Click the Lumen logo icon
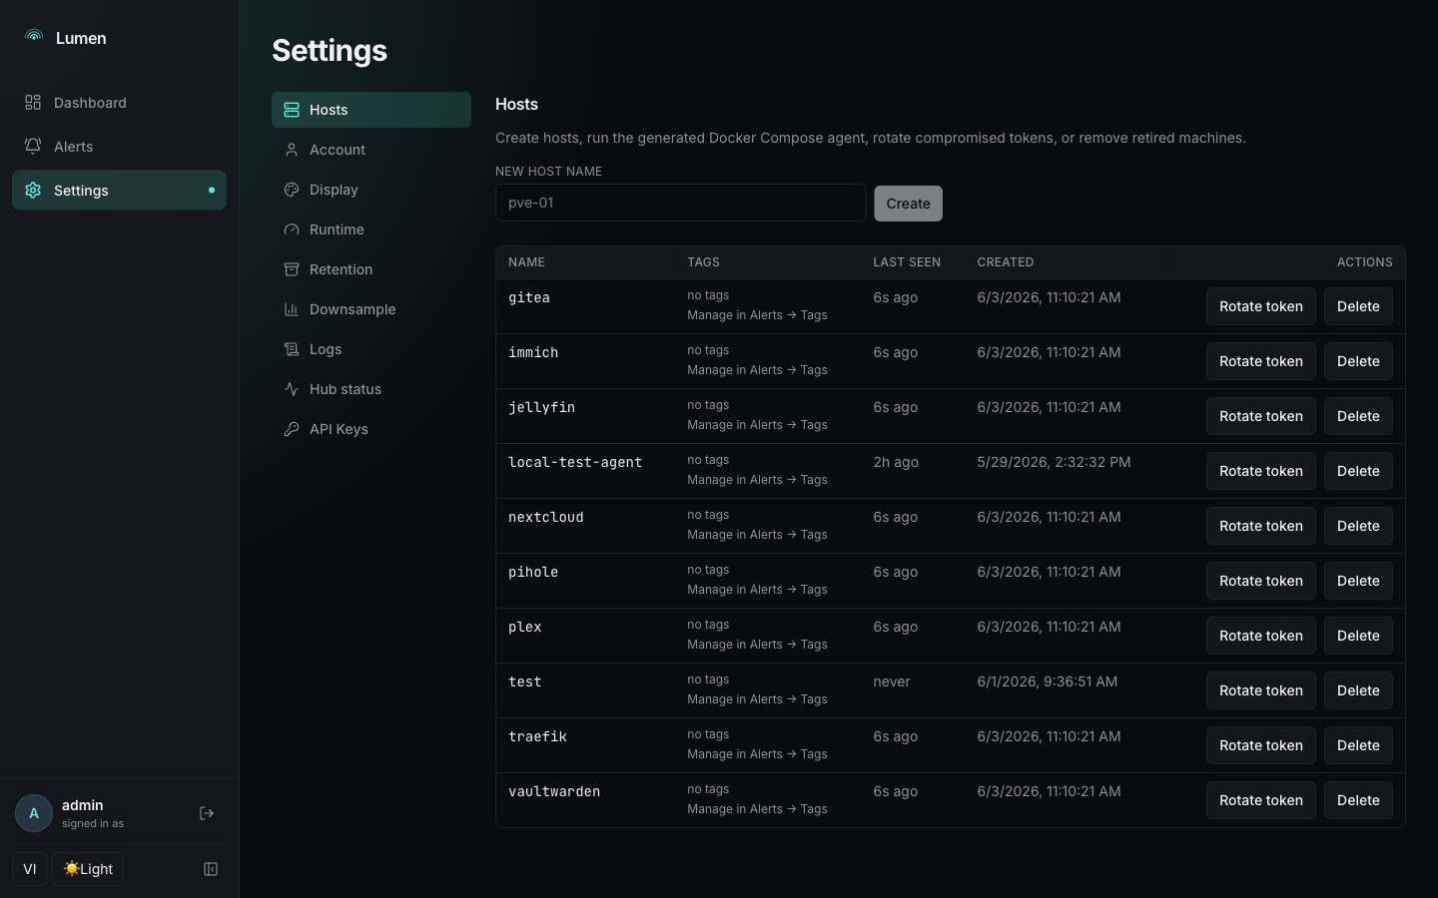Viewport: 1438px width, 898px height. click(x=34, y=37)
